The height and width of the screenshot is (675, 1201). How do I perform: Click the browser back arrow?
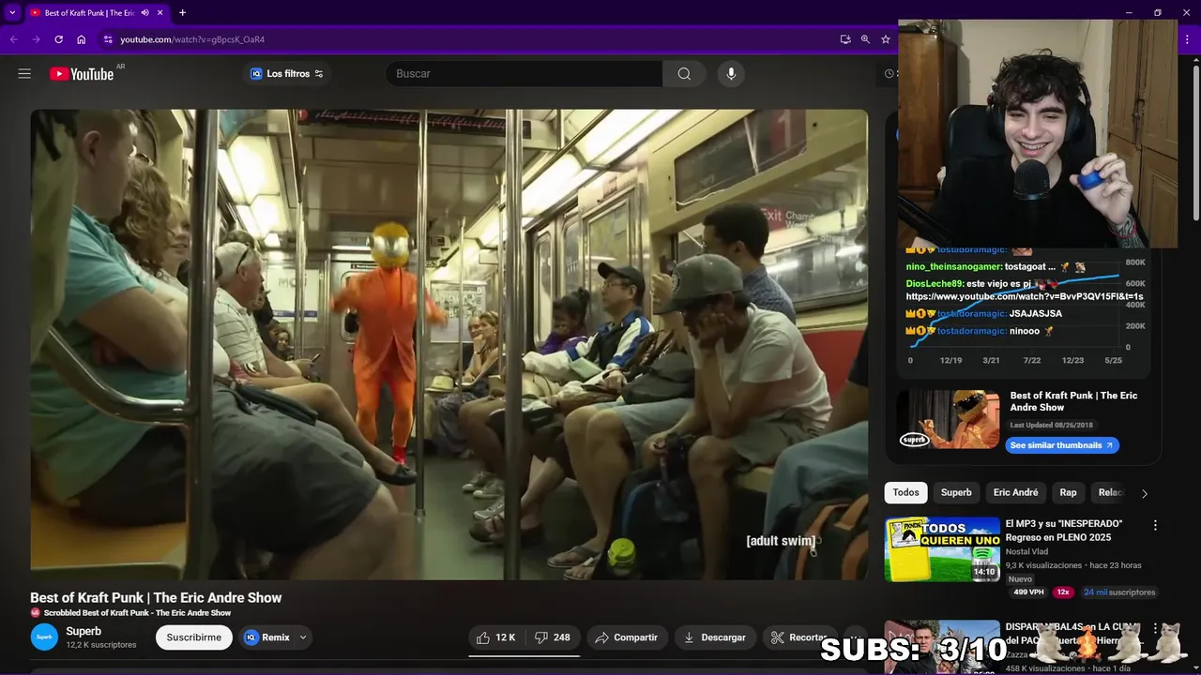pos(13,39)
